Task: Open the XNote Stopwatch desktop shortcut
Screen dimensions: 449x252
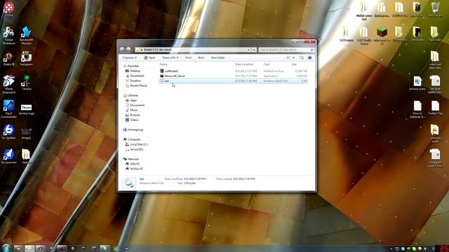Action: [x=8, y=84]
